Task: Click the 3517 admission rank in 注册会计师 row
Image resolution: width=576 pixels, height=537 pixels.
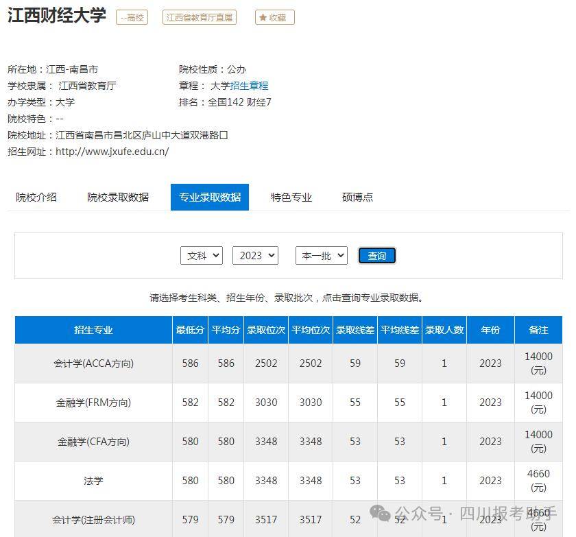Action: click(266, 519)
